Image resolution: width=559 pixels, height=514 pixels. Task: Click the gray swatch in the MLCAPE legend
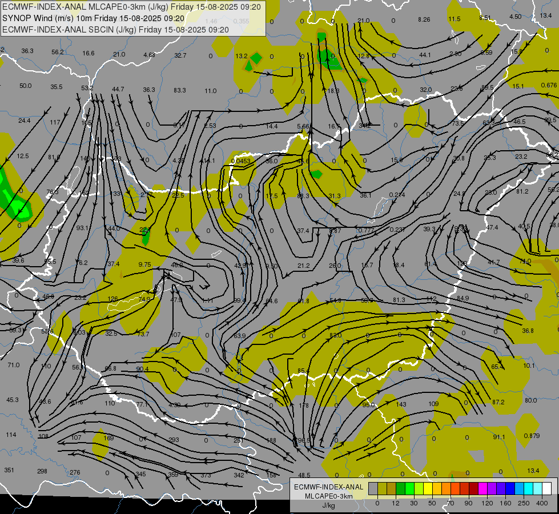[373, 488]
